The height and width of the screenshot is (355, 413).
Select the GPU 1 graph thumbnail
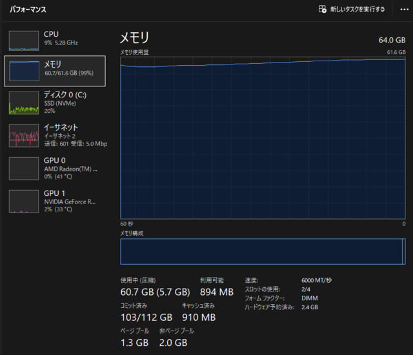click(x=24, y=202)
